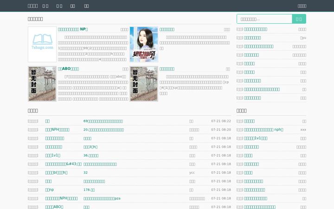Open the chapter link starting with 20.

tap(103, 130)
